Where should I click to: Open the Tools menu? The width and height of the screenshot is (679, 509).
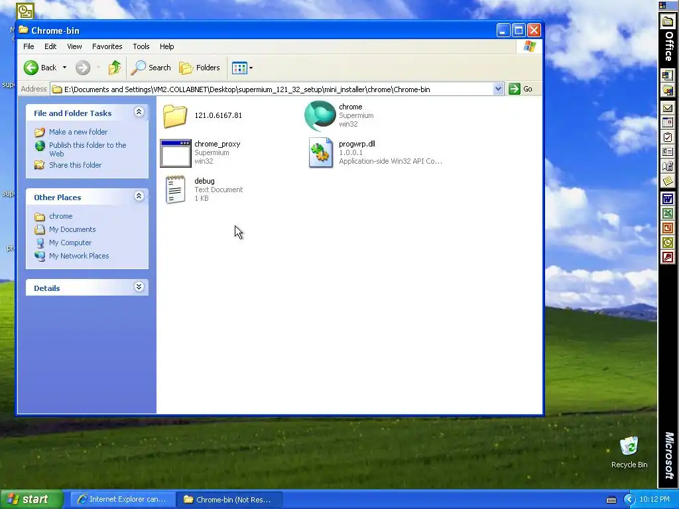[x=141, y=46]
